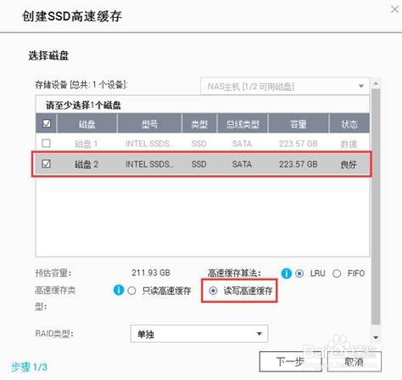Click the 211.93 GB estimated capacity value
The image size is (402, 380).
coord(151,273)
